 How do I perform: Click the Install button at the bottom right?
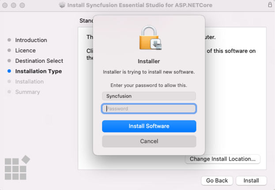(x=251, y=181)
